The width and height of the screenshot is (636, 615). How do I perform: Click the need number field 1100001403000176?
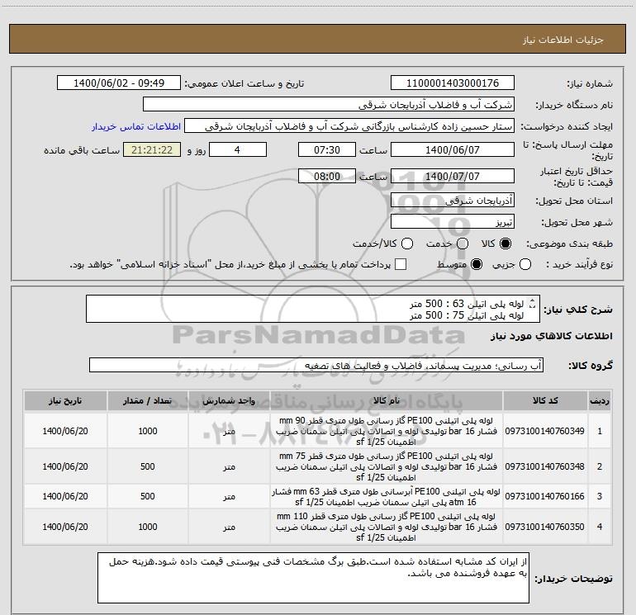click(x=453, y=83)
